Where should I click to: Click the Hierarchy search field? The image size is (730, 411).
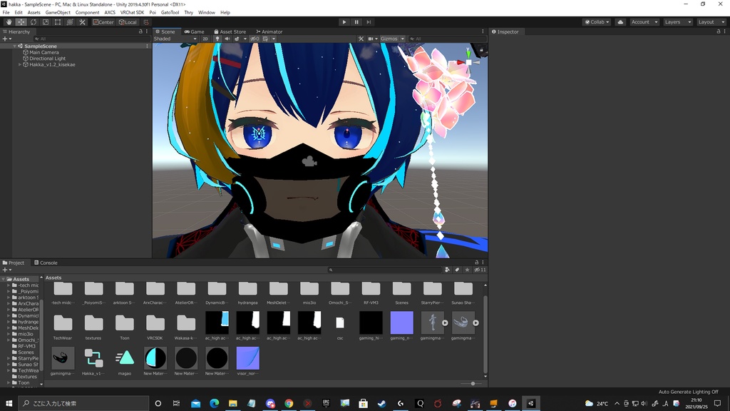(x=91, y=39)
